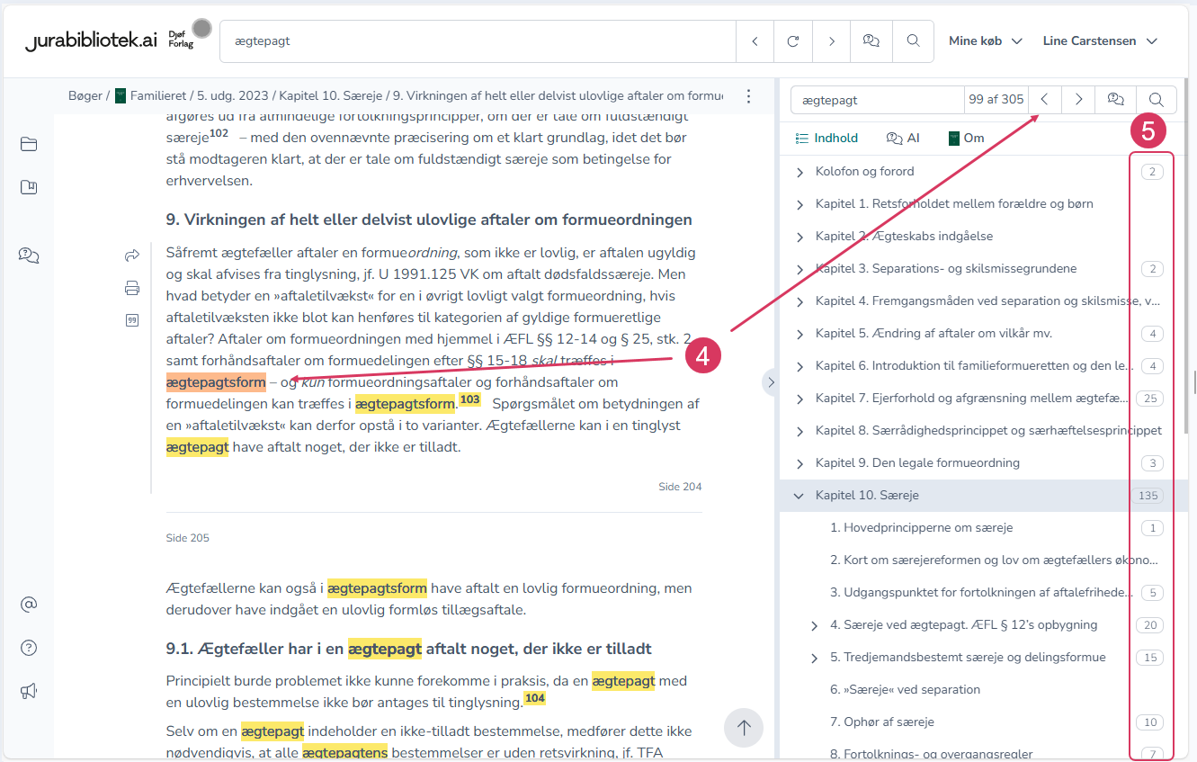Viewport: 1197px width, 762px height.
Task: Click the megaphone announcements icon
Action: [29, 691]
